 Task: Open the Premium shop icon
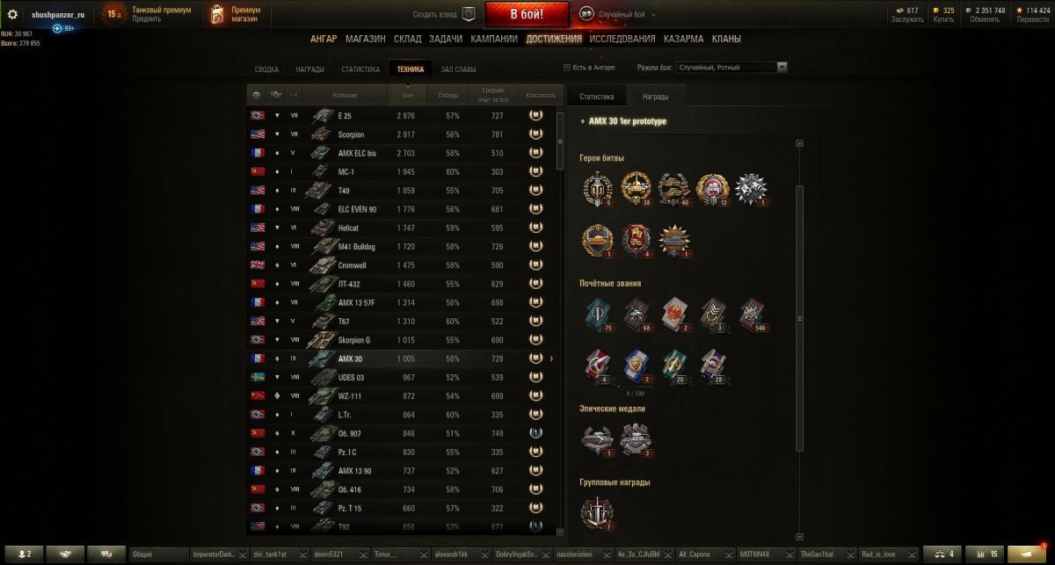coord(217,14)
